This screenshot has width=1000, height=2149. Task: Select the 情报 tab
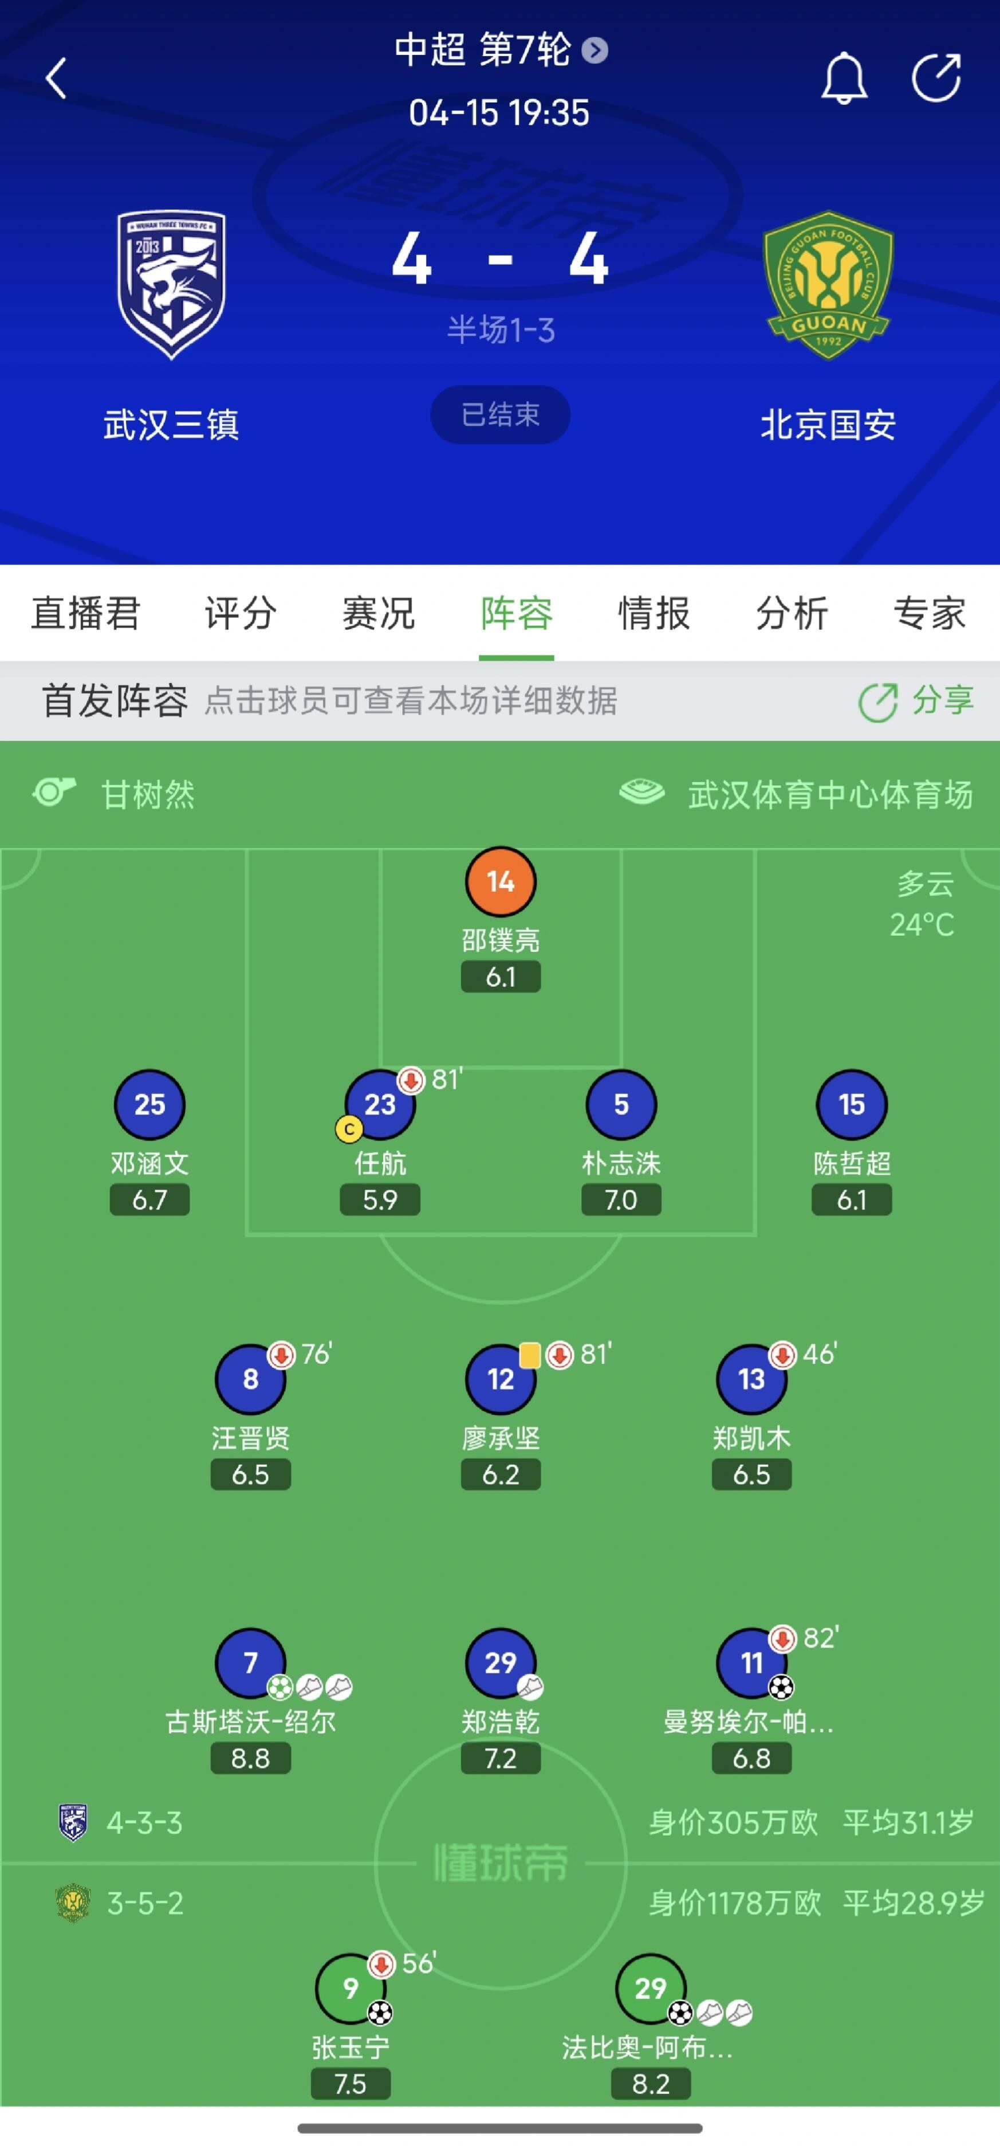(x=654, y=613)
